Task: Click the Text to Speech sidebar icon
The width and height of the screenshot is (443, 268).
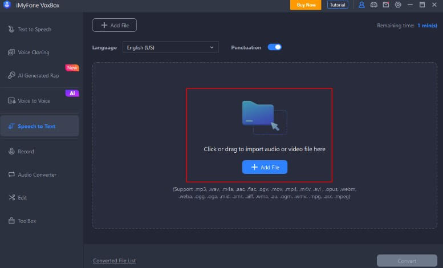Action: click(11, 29)
